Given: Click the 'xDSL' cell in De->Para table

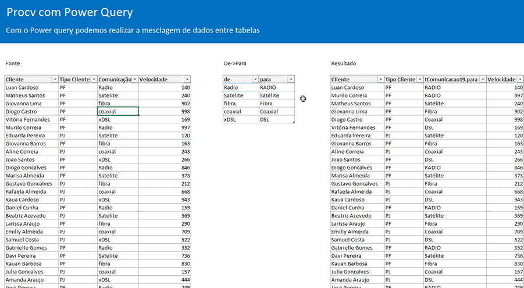Looking at the screenshot, I should tap(240, 119).
